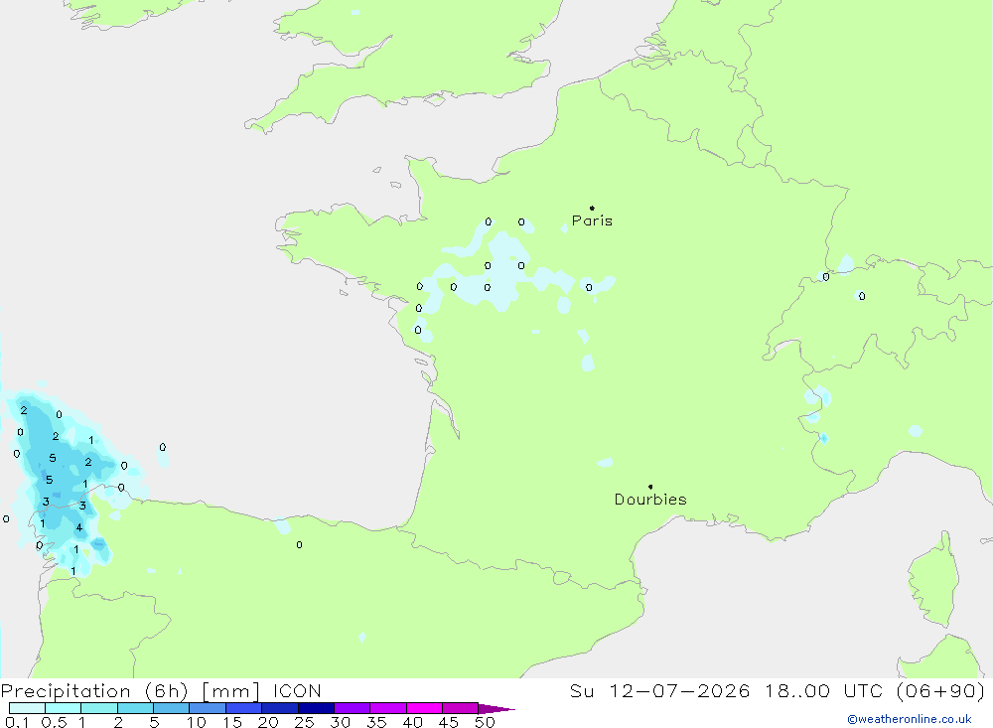Click the legend value label 35
This screenshot has width=993, height=728.
(x=376, y=722)
